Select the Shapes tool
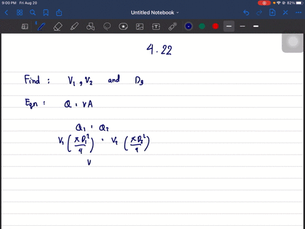The image size is (305, 229). [90, 27]
